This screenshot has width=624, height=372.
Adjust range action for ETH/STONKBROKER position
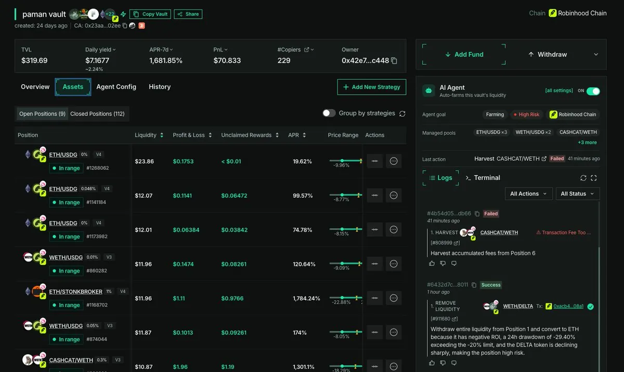374,298
